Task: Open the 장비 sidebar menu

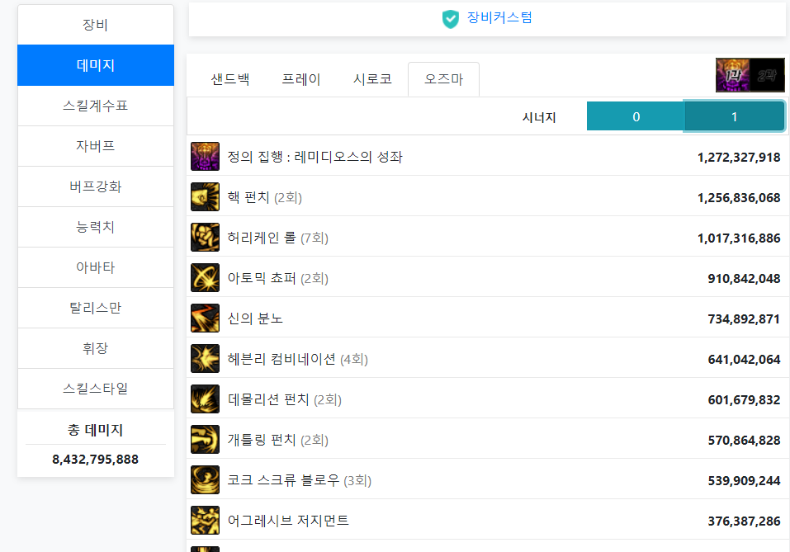Action: pos(96,25)
